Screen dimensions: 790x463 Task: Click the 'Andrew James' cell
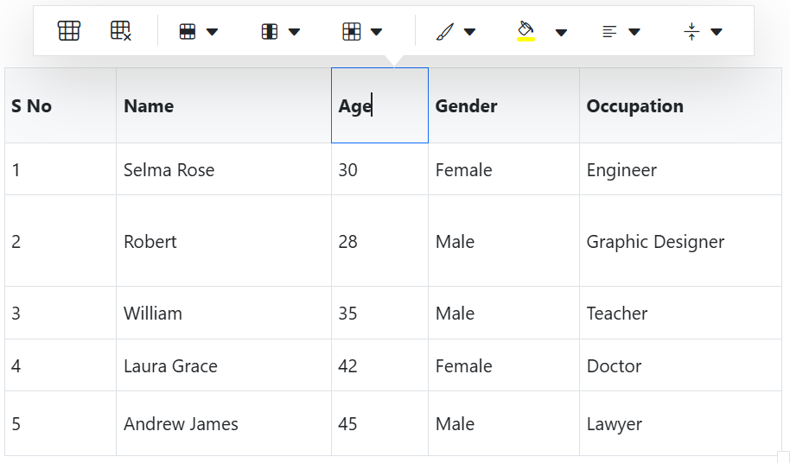pos(224,424)
